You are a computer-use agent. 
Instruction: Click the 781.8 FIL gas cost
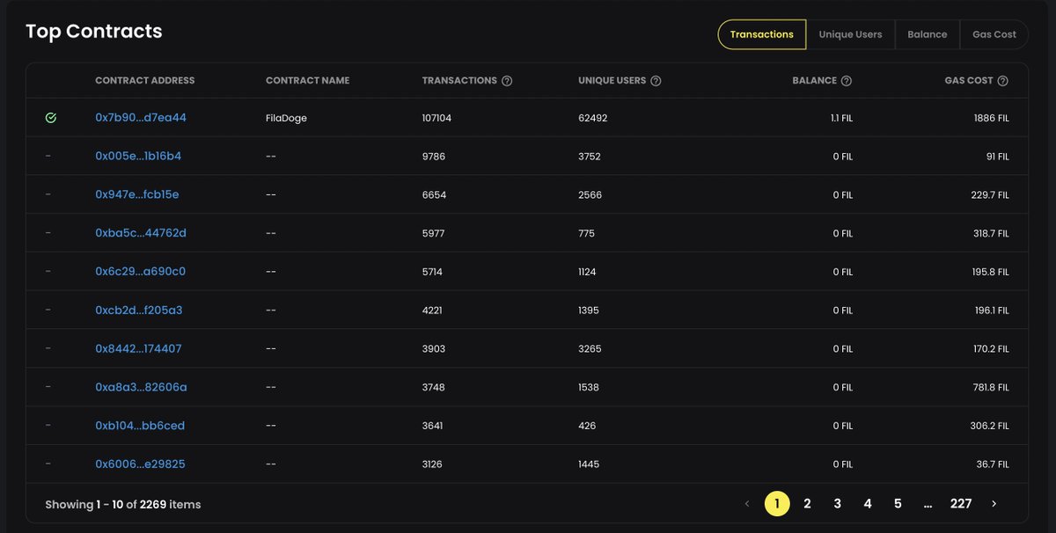tap(990, 388)
